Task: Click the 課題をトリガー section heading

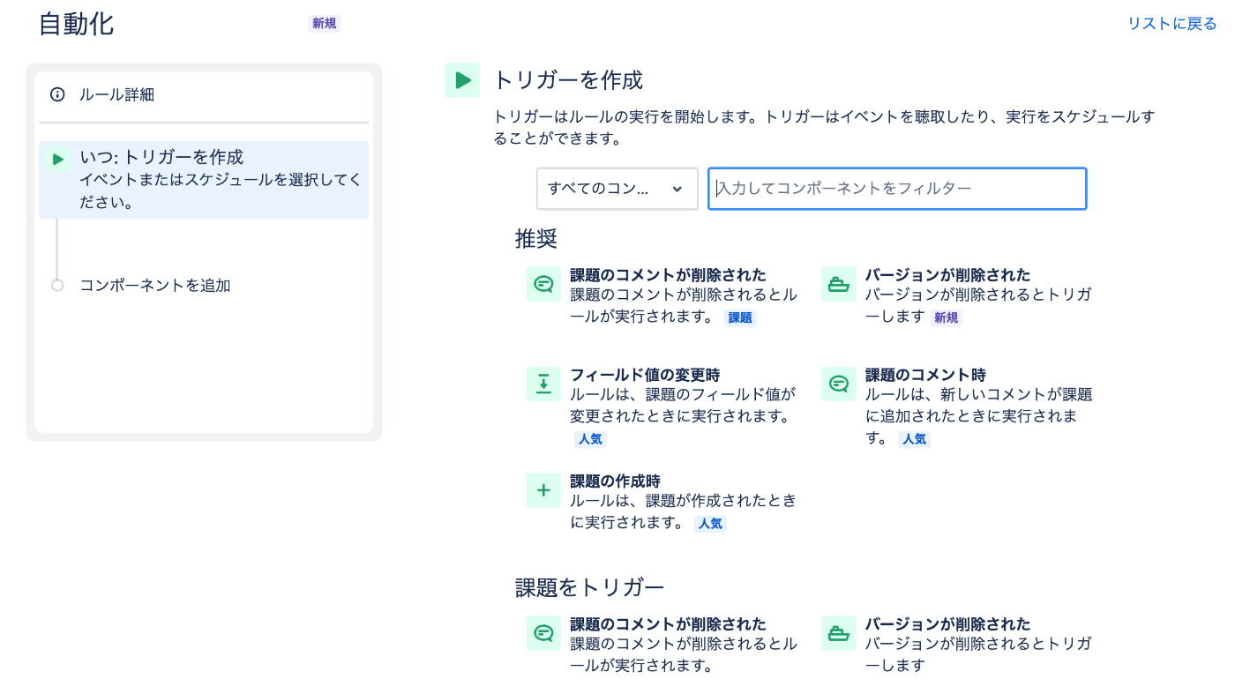Action: pos(589,587)
